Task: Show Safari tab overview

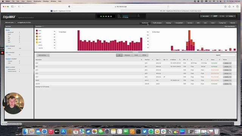Action: (x=237, y=7)
